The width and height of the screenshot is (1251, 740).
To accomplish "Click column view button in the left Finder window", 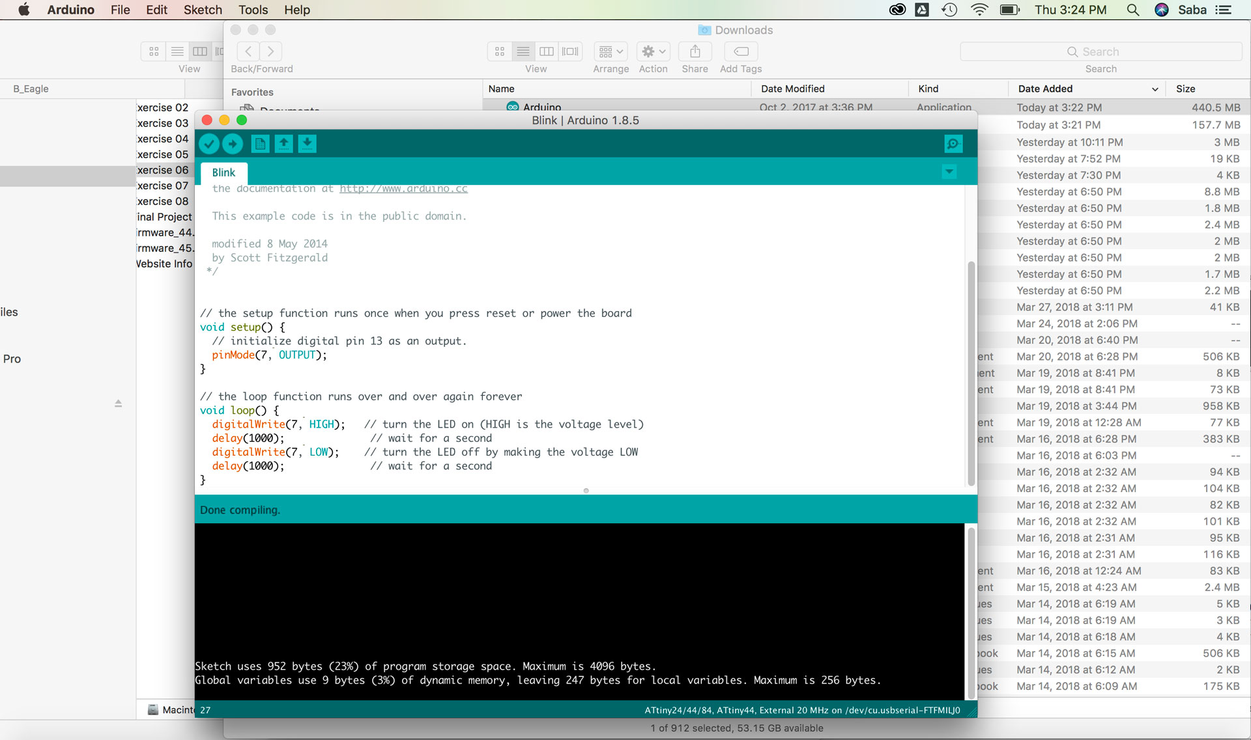I will (200, 51).
